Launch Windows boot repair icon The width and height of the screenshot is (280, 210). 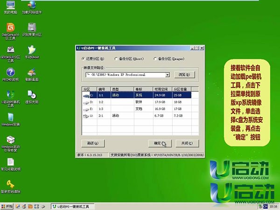pos(11,144)
